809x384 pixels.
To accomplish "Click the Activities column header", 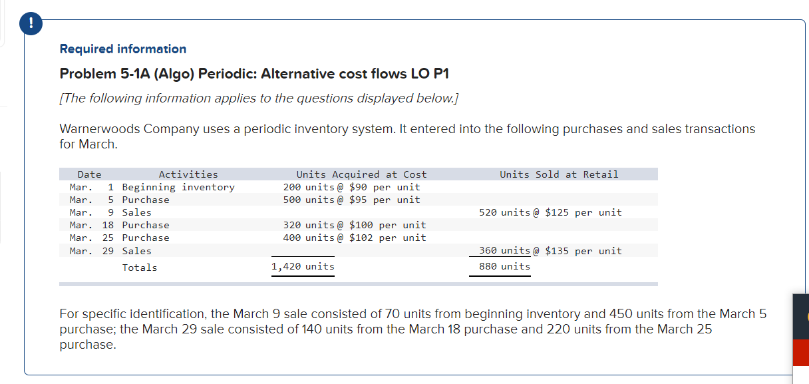I will pos(188,174).
